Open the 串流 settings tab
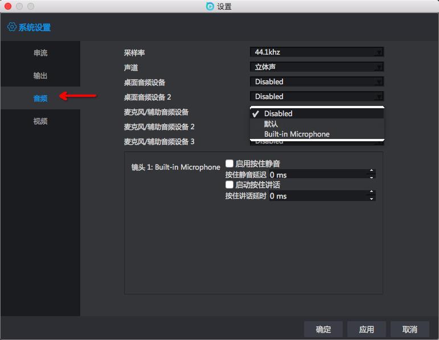Viewport: 439px width, 340px height. (x=40, y=52)
